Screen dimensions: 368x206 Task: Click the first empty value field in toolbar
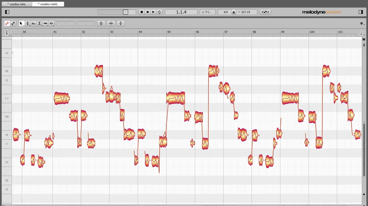coord(65,23)
